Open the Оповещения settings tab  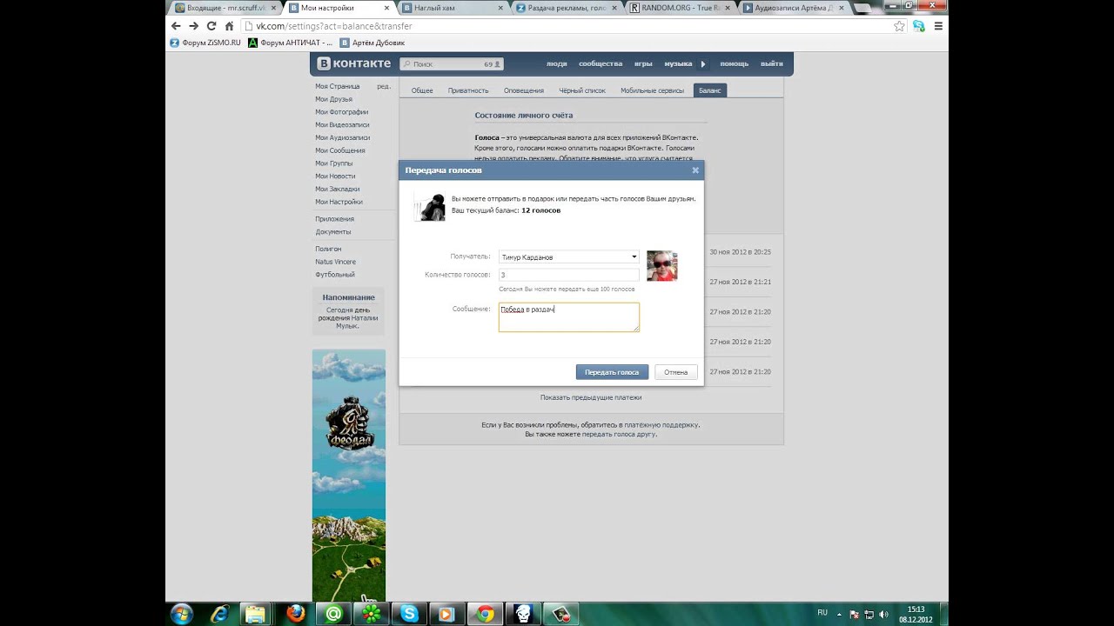524,90
